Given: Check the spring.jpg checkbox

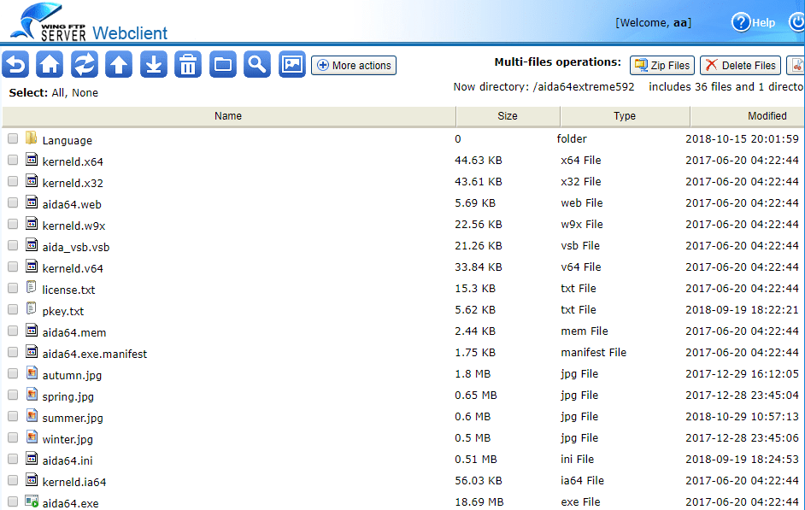Looking at the screenshot, I should (13, 395).
